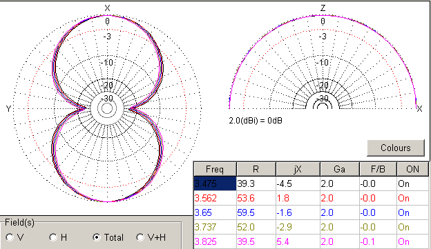The width and height of the screenshot is (431, 249).
Task: Select the magenta 3.825 frequency cell
Action: click(215, 241)
